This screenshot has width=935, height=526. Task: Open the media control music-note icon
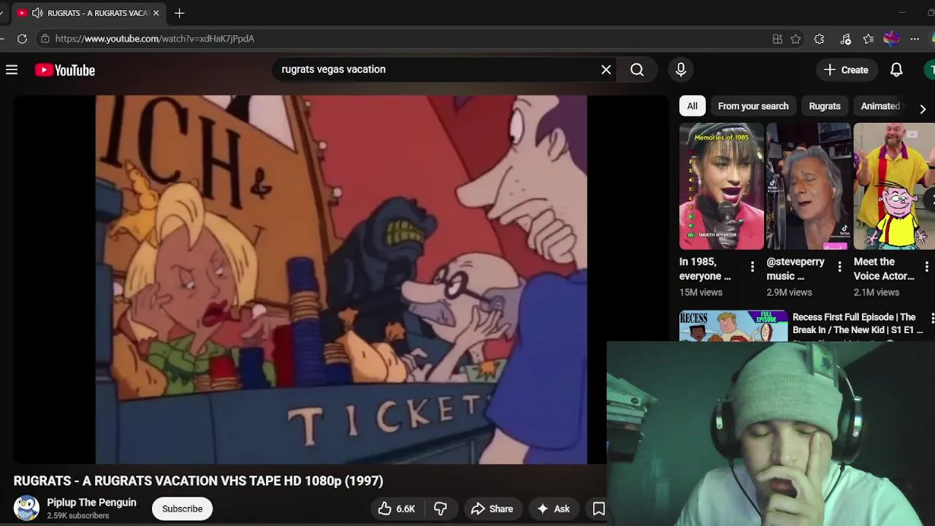tap(846, 39)
